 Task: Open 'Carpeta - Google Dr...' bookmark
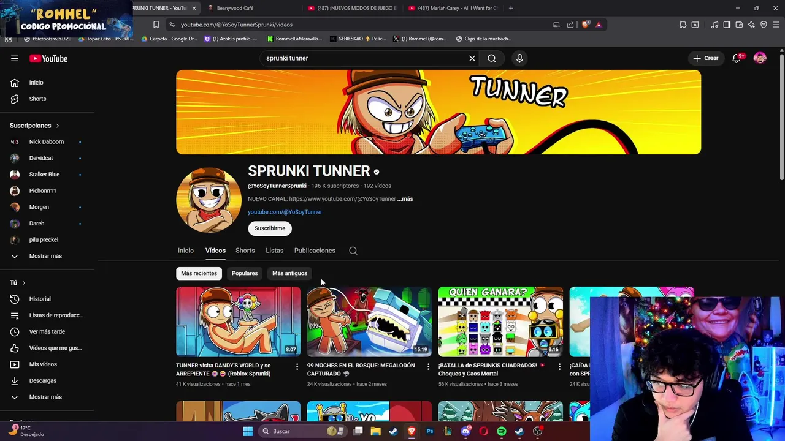click(x=169, y=39)
